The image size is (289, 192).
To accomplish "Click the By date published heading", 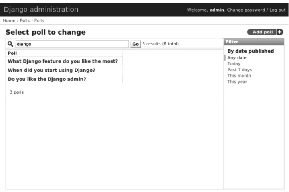I will click(250, 51).
